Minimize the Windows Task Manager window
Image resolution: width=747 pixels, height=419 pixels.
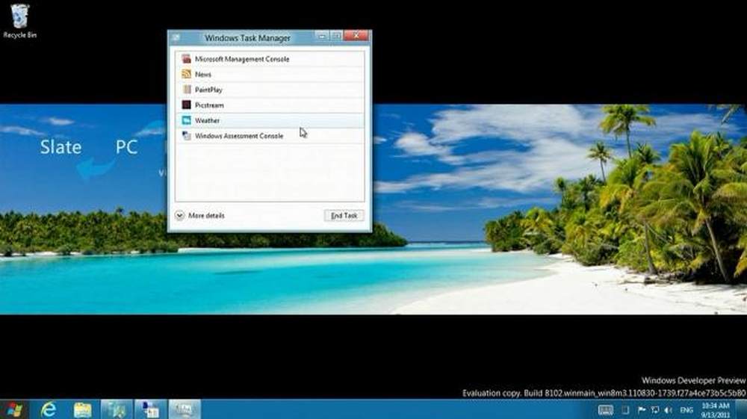(x=321, y=36)
